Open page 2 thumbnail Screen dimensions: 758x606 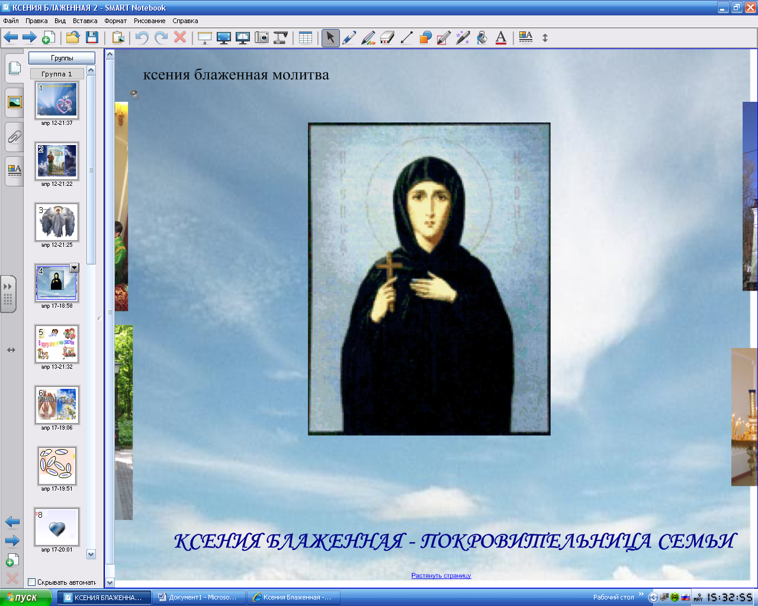pos(57,161)
